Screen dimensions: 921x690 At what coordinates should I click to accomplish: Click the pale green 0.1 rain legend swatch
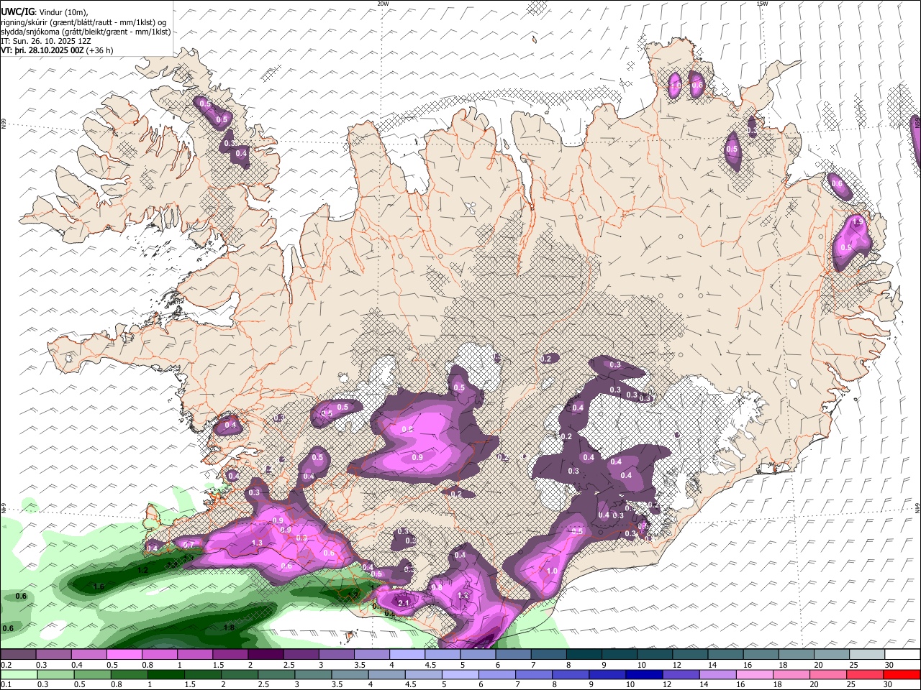coord(19,675)
